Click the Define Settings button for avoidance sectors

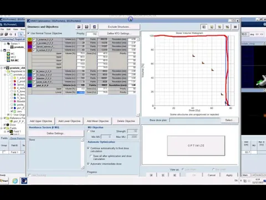(x=56, y=133)
